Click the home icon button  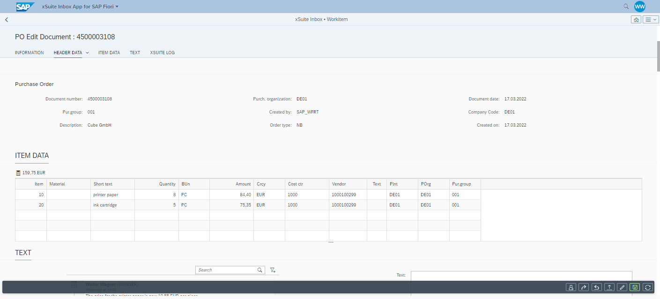636,20
